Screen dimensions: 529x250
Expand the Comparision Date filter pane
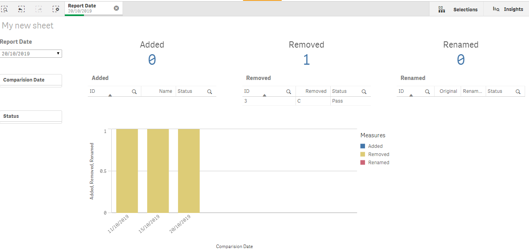(x=31, y=80)
